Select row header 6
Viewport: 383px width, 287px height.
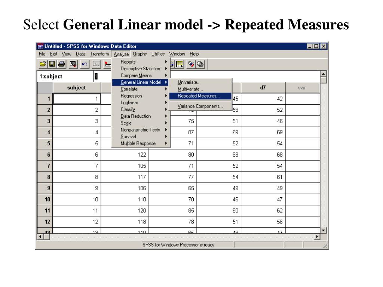pos(45,155)
